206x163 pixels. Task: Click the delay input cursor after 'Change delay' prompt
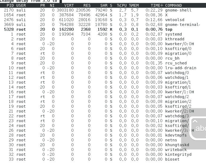tap(61, 1)
